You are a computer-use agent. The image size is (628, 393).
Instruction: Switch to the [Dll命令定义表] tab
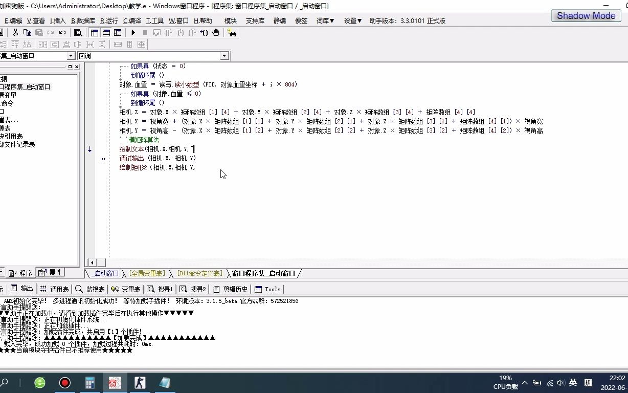[200, 274]
